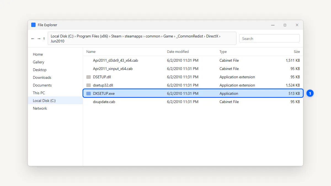Select file DXSETUP.exe
This screenshot has height=186, width=331.
point(193,93)
